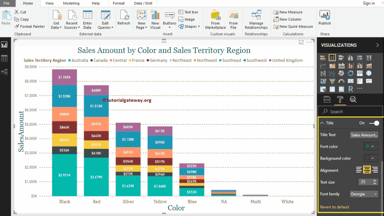The width and height of the screenshot is (384, 216).
Task: Collapse the Title section chevron
Action: [322, 123]
